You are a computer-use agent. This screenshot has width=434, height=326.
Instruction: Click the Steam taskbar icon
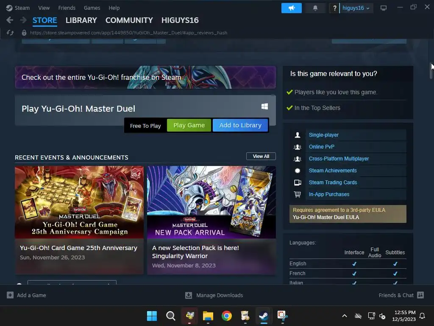click(x=264, y=316)
